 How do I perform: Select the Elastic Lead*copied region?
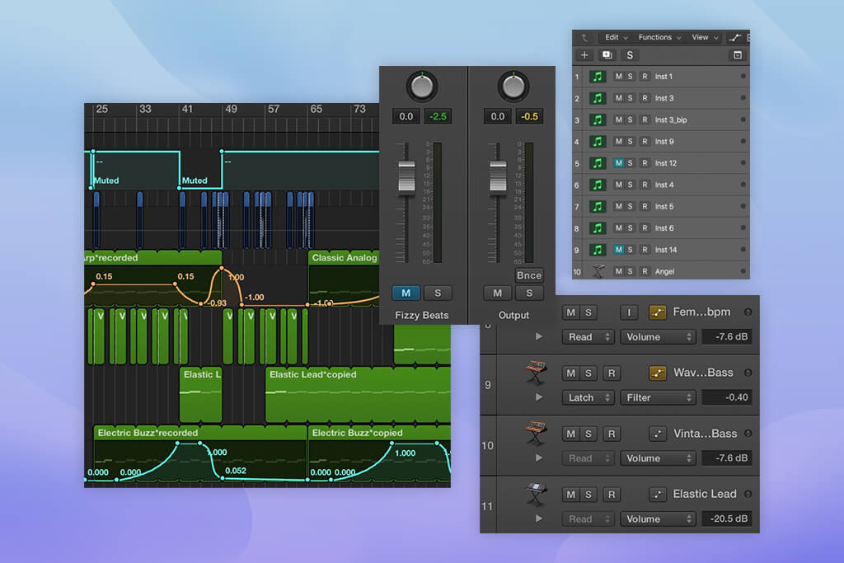[x=358, y=394]
